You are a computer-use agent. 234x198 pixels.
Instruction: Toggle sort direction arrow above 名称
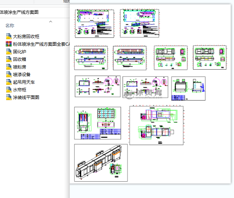51,22
